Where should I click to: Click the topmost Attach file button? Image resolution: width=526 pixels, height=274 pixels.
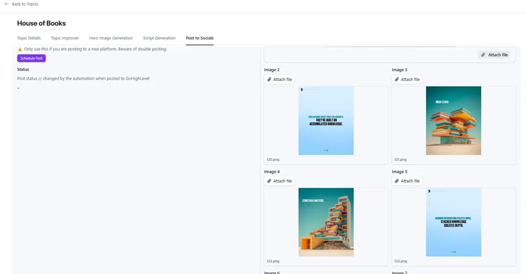[x=494, y=55]
